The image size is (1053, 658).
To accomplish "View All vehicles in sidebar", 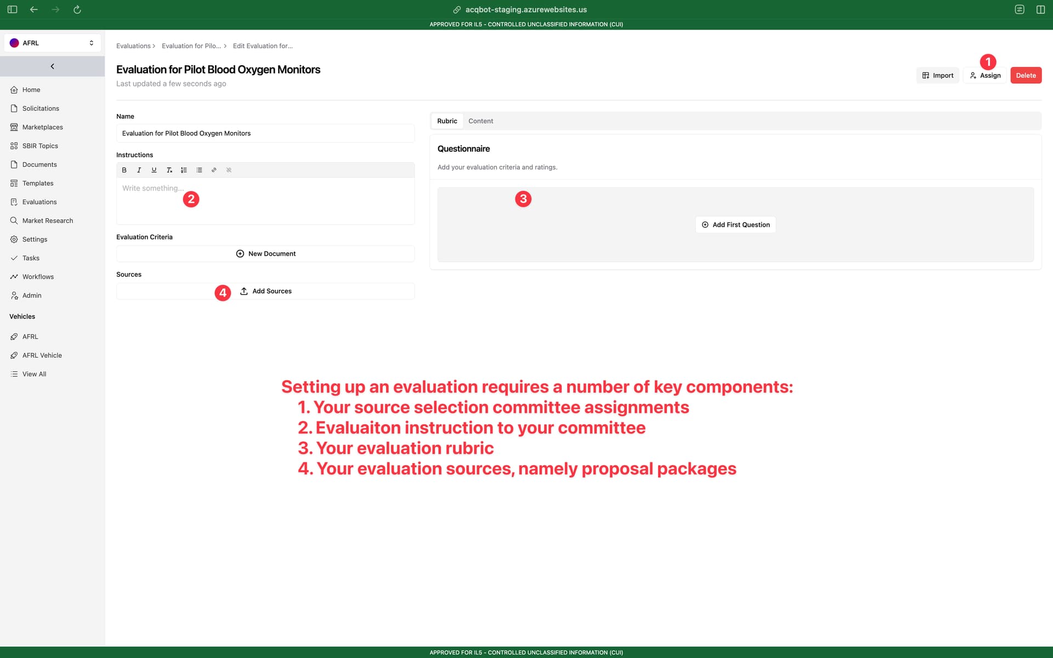I will (x=34, y=374).
